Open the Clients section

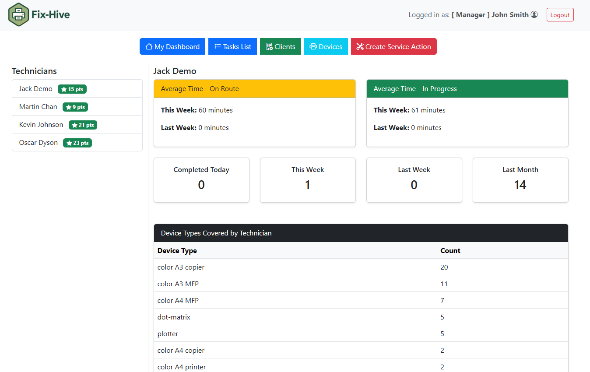coord(280,46)
